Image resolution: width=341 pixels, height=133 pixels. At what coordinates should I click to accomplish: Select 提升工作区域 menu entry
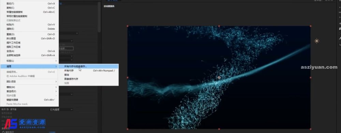(29, 43)
